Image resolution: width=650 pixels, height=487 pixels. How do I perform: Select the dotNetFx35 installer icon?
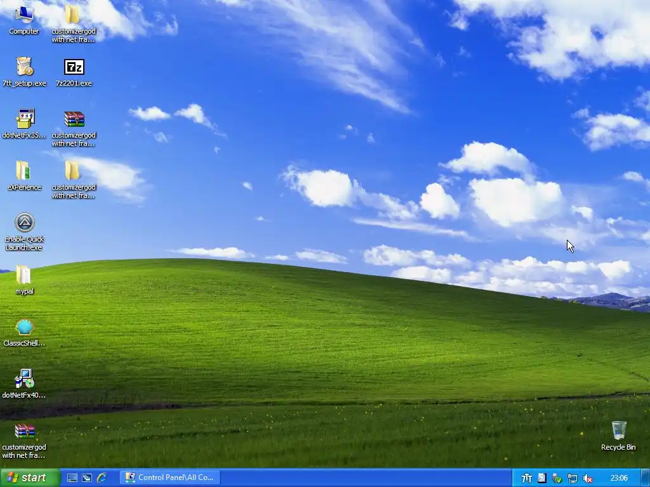(x=25, y=119)
